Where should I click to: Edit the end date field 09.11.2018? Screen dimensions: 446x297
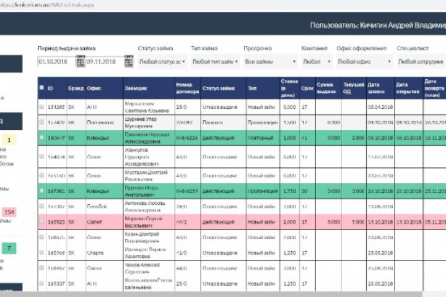(x=105, y=62)
